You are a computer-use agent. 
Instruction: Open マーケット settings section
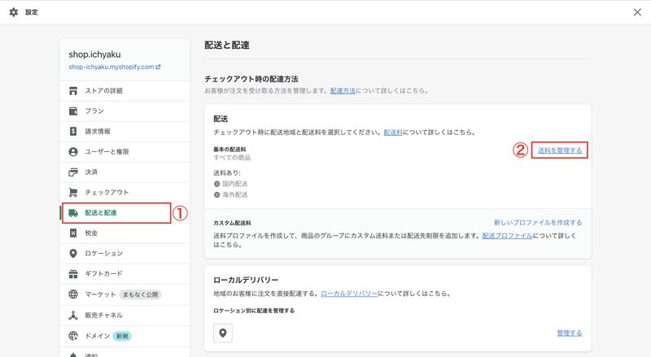coord(125,294)
